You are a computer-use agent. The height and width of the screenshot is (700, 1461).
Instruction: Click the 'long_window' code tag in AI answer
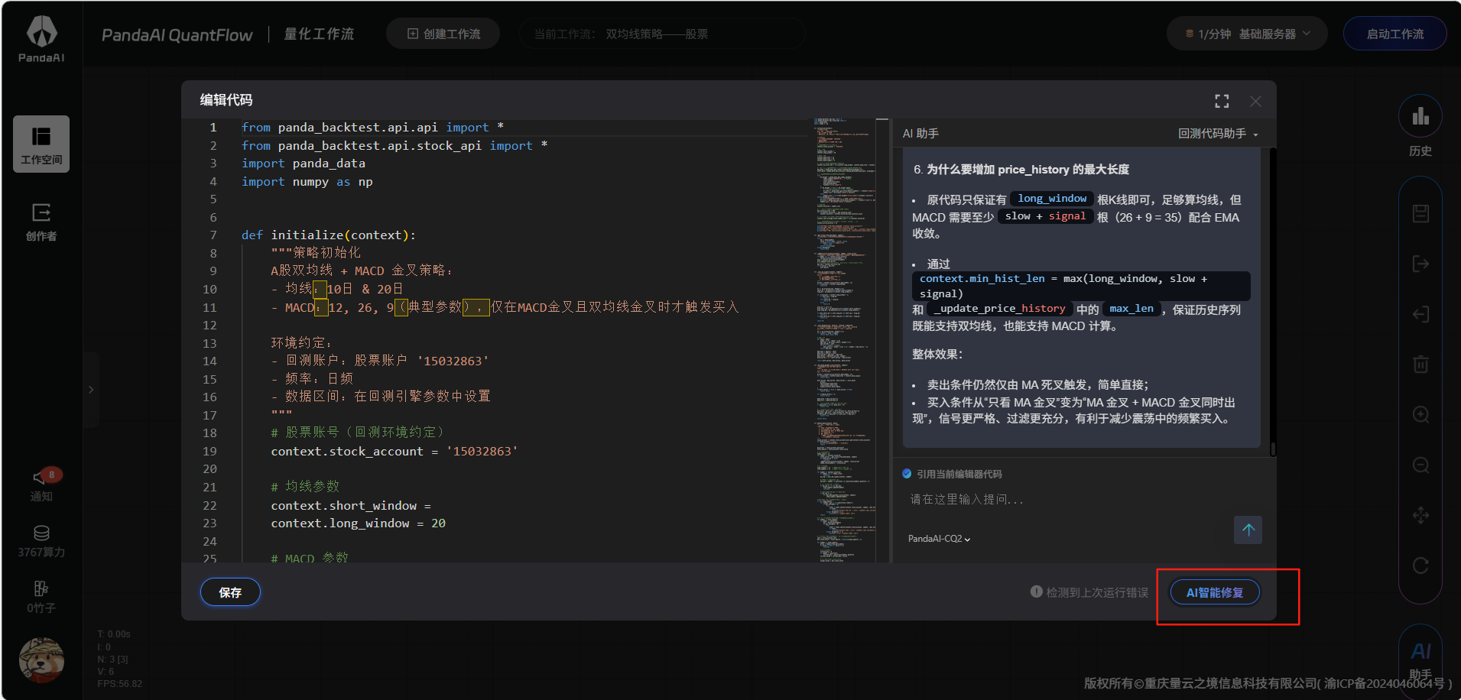tap(1052, 199)
